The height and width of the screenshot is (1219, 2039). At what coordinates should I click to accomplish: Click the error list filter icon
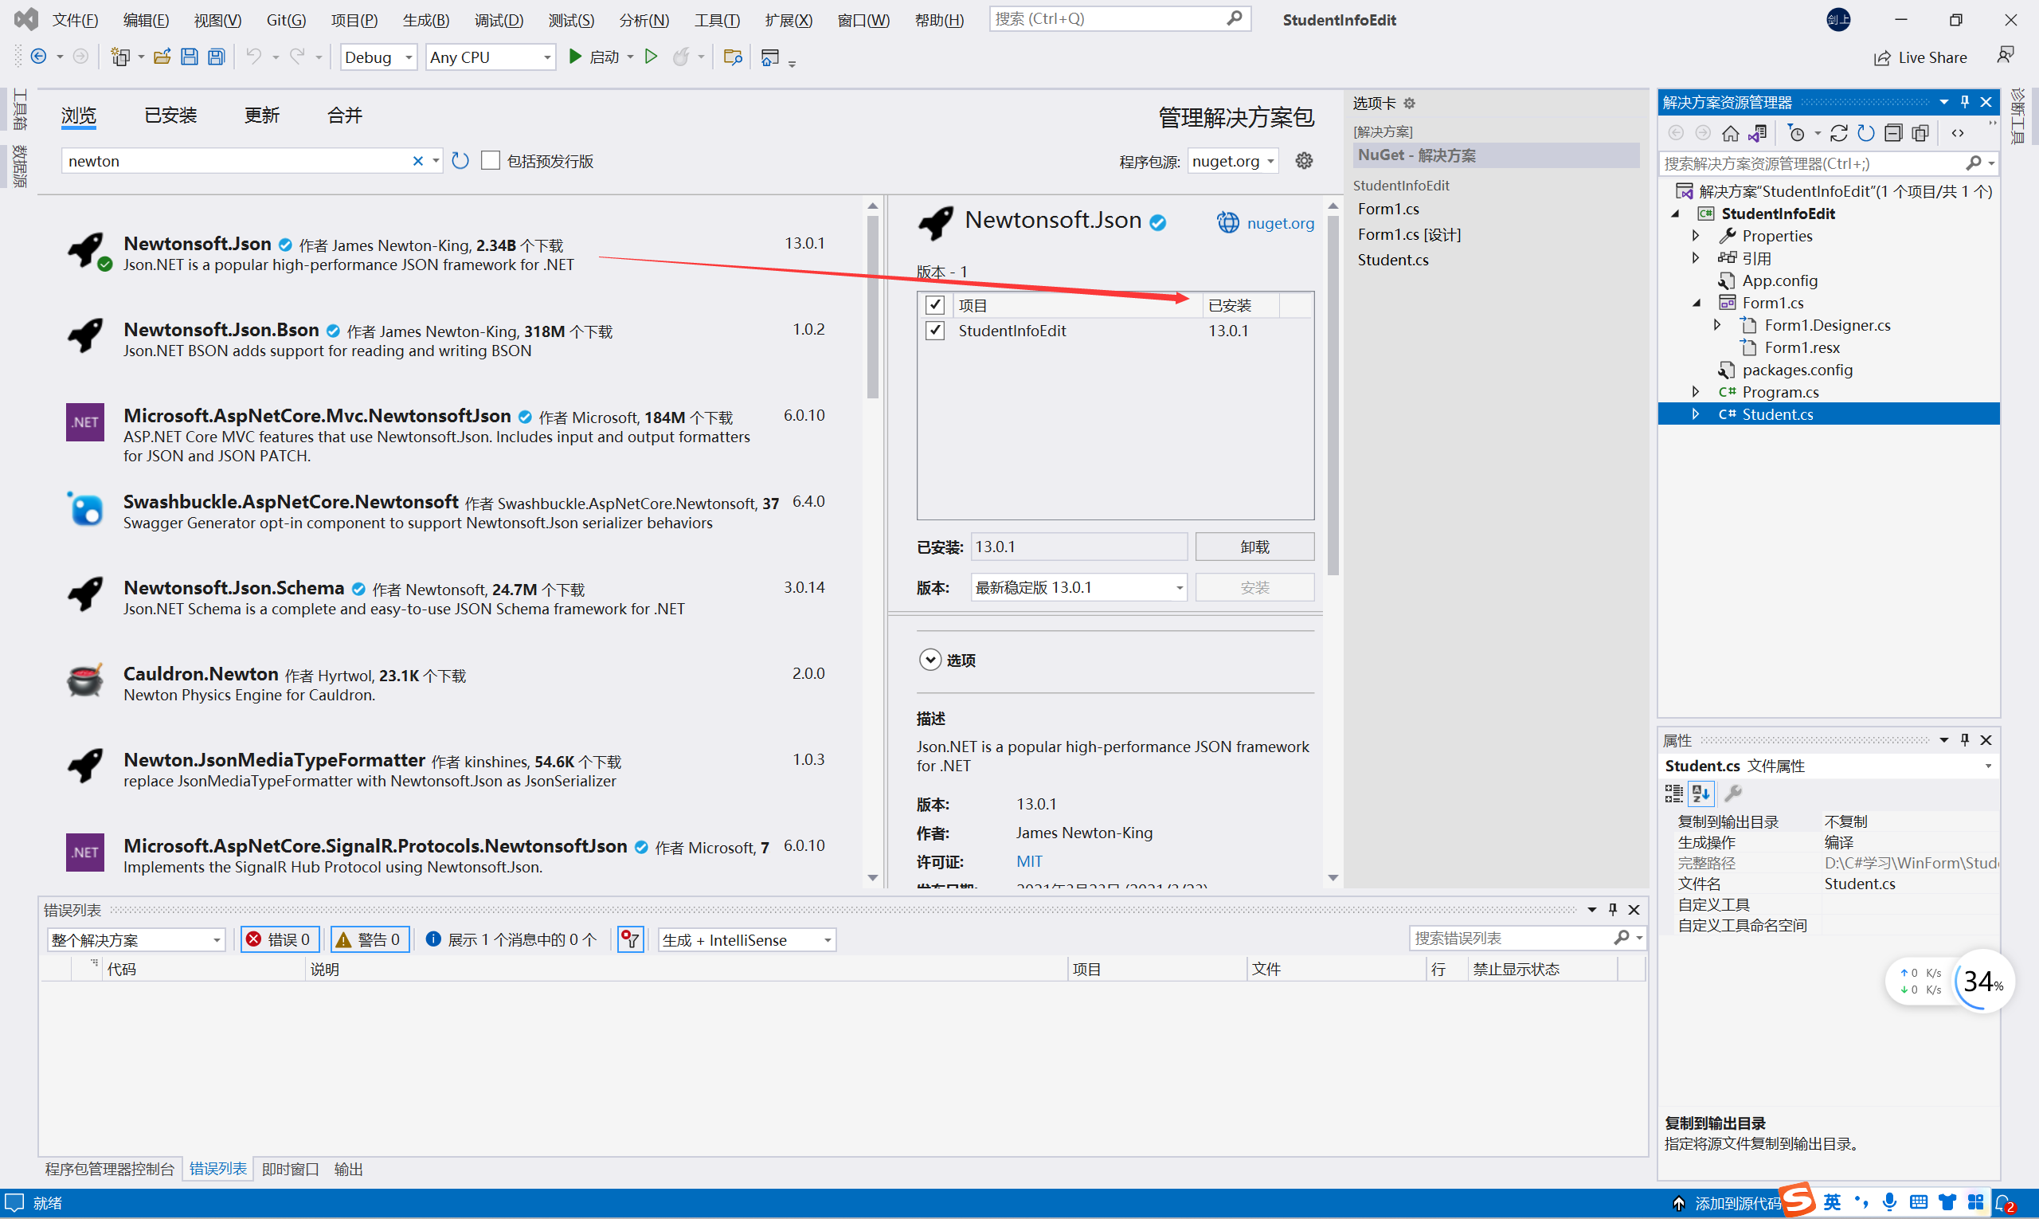pos(625,939)
